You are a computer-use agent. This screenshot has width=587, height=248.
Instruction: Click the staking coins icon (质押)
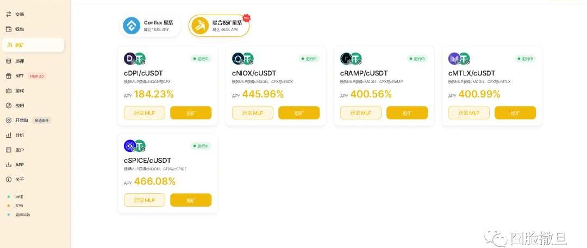click(9, 61)
